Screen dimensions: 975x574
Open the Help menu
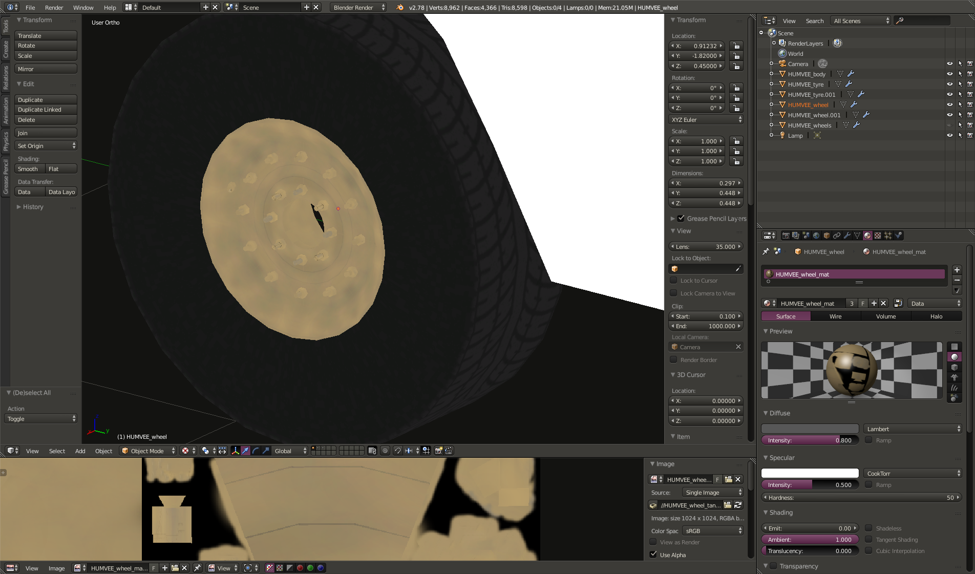(110, 7)
